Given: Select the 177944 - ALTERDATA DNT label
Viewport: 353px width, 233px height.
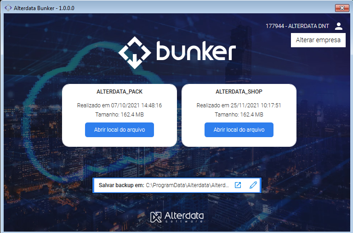Looking at the screenshot, I should point(297,26).
